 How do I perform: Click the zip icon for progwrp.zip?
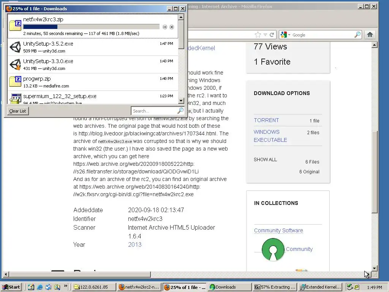click(x=15, y=82)
